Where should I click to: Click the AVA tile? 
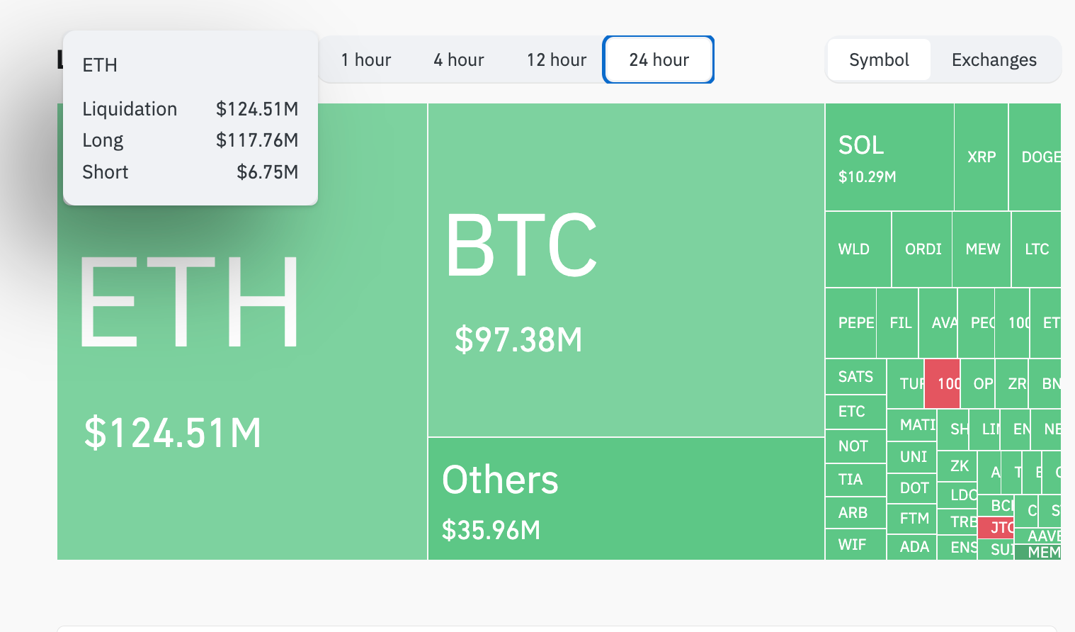click(938, 323)
